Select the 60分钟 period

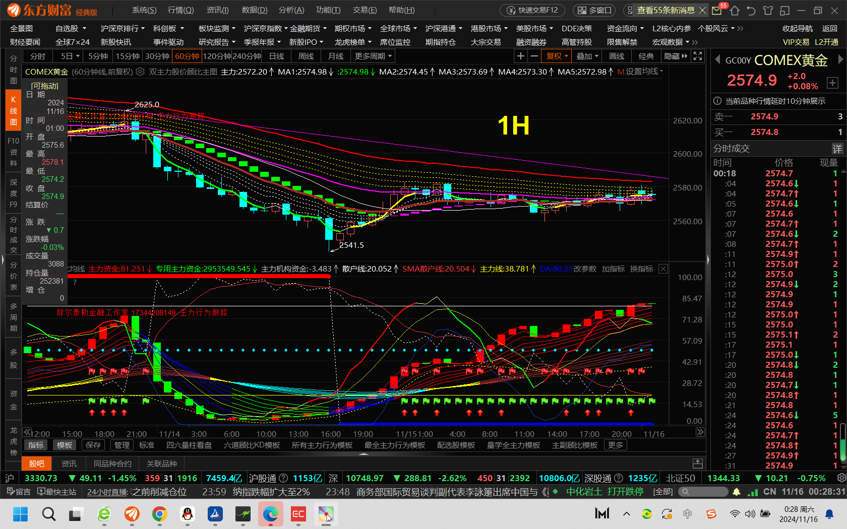pyautogui.click(x=187, y=56)
